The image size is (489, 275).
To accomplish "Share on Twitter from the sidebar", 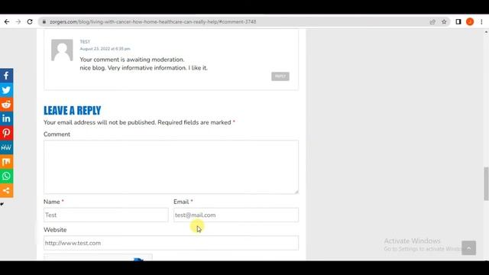I will (6, 90).
